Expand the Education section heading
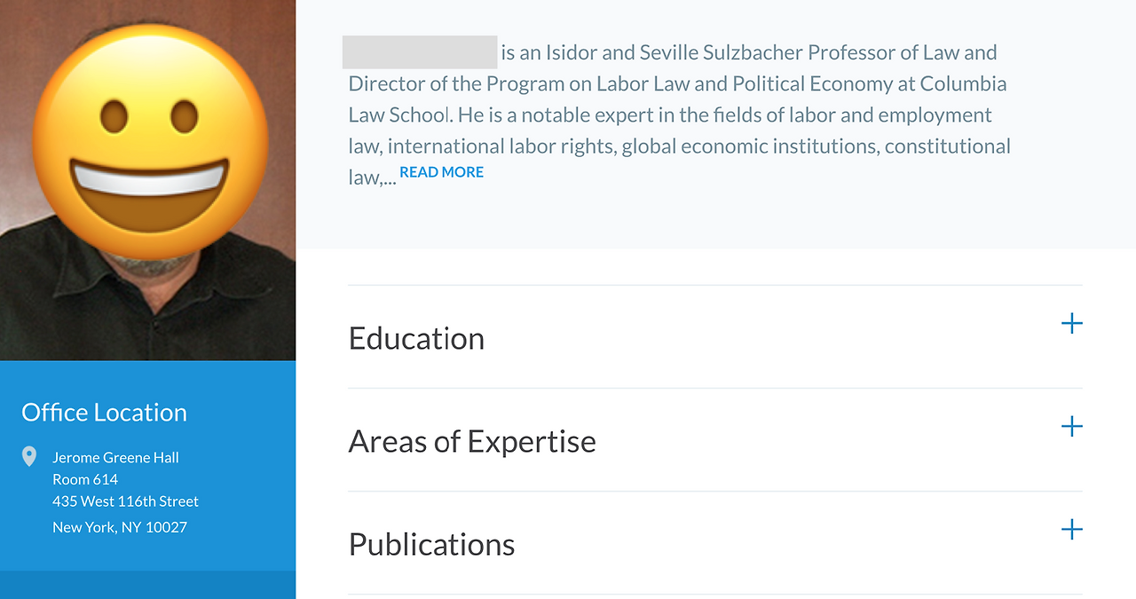The height and width of the screenshot is (599, 1136). coord(416,338)
